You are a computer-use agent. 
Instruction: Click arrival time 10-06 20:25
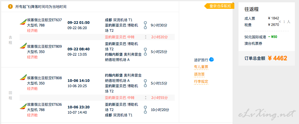tap(77, 86)
